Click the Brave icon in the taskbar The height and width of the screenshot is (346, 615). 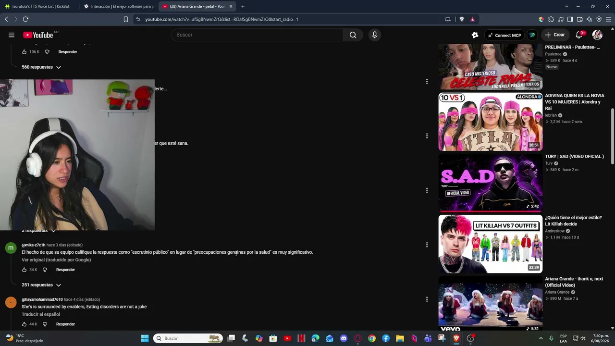click(456, 338)
